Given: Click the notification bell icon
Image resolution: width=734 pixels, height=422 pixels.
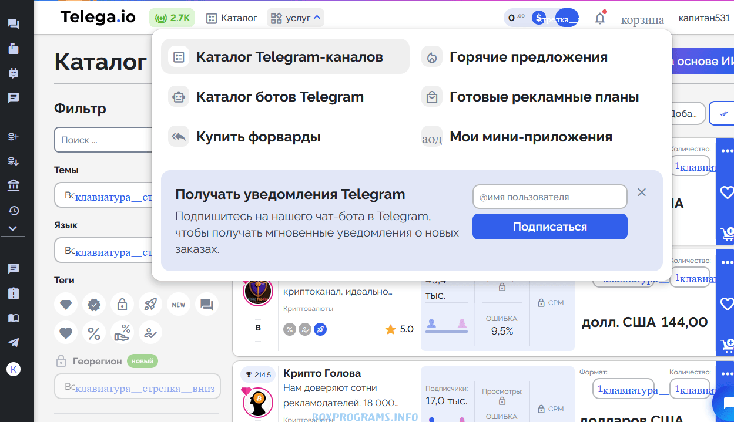Looking at the screenshot, I should (x=599, y=18).
